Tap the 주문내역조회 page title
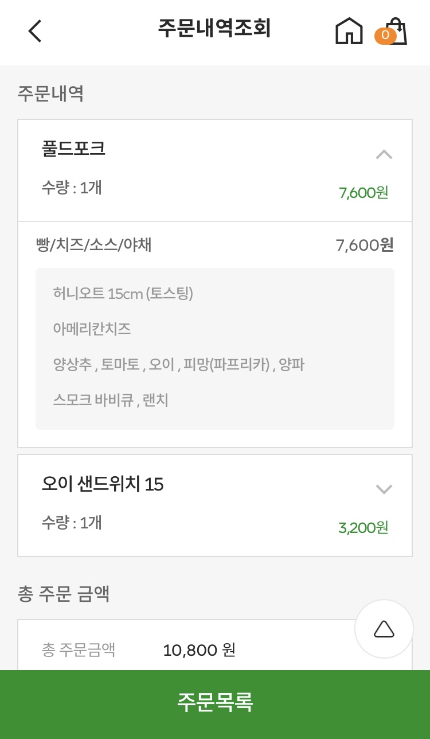The height and width of the screenshot is (739, 430). (214, 29)
